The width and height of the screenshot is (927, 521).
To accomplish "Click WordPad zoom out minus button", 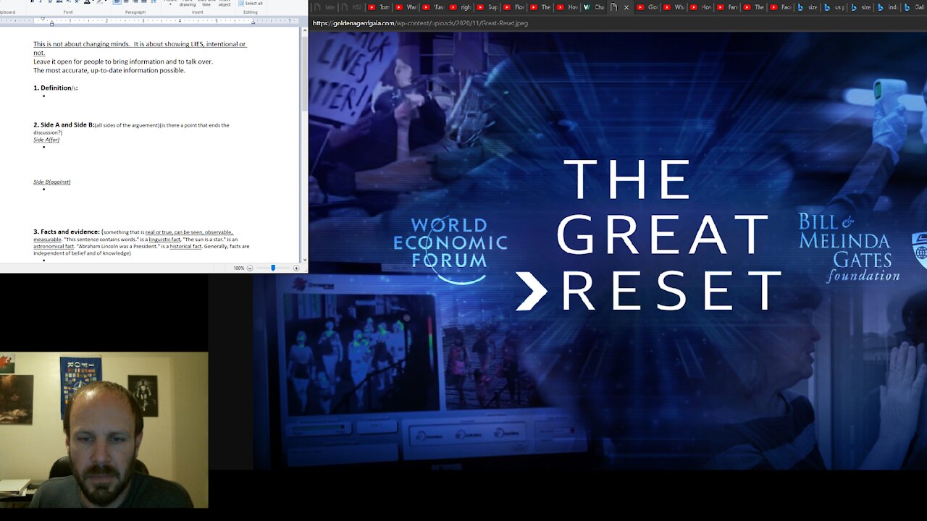I will pos(250,268).
